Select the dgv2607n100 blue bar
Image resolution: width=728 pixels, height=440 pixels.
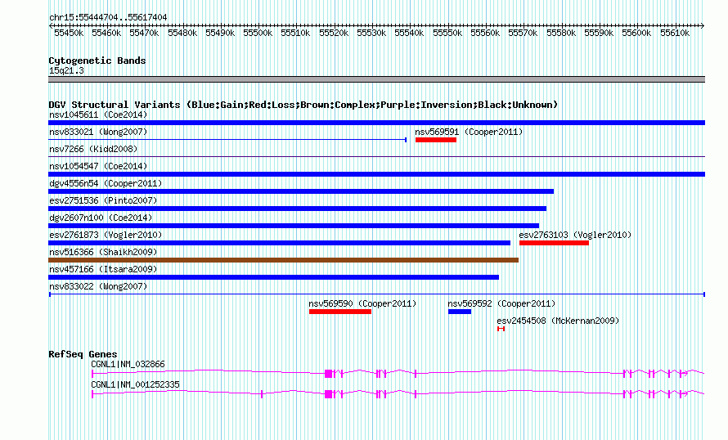point(294,226)
